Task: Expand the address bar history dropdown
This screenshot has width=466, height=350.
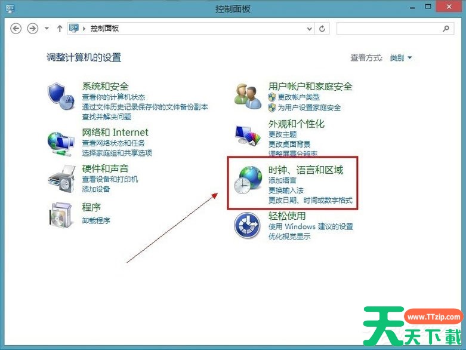Action: (x=310, y=29)
